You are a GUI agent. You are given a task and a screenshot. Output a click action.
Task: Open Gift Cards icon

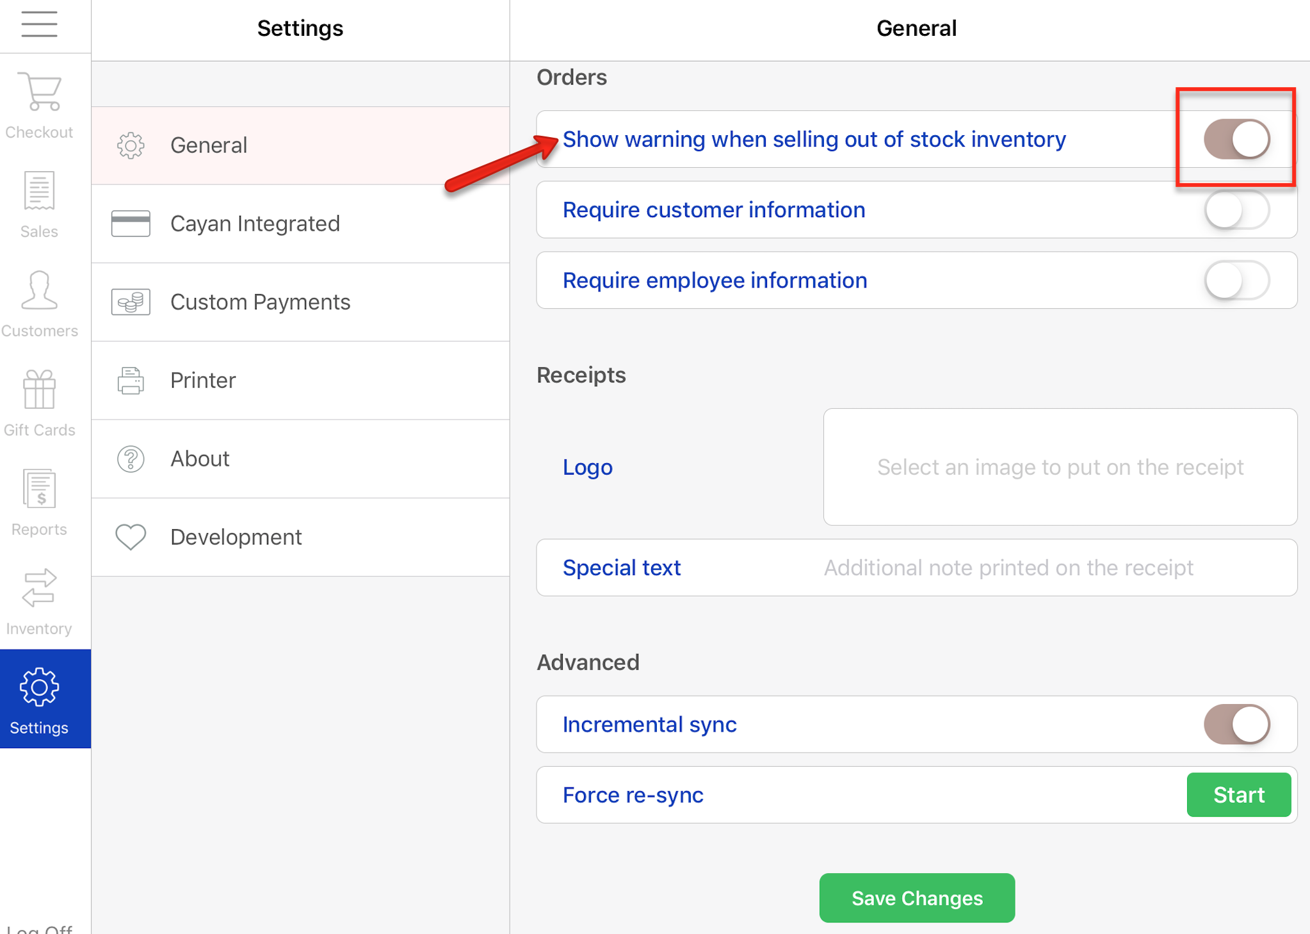pyautogui.click(x=39, y=389)
